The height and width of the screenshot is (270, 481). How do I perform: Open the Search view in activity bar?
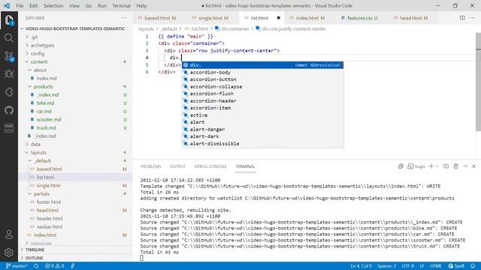[9, 38]
